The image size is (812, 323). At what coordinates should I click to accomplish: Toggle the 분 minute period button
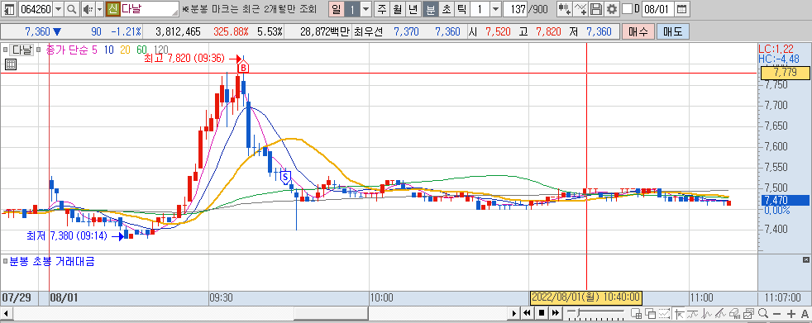(430, 9)
